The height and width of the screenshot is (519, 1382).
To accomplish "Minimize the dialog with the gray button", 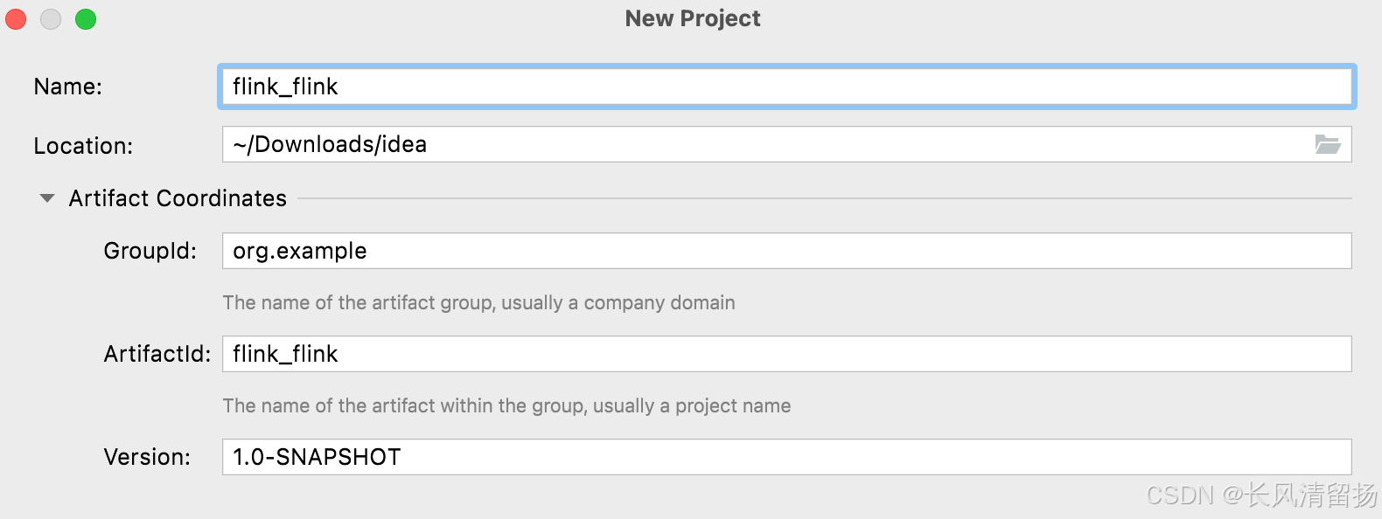I will 51,19.
